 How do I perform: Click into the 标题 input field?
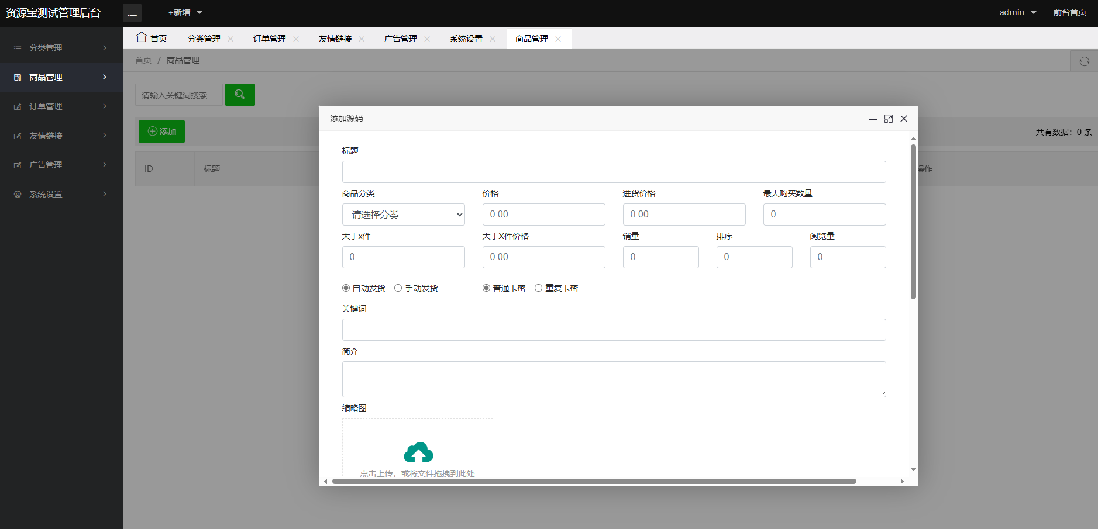pos(614,172)
